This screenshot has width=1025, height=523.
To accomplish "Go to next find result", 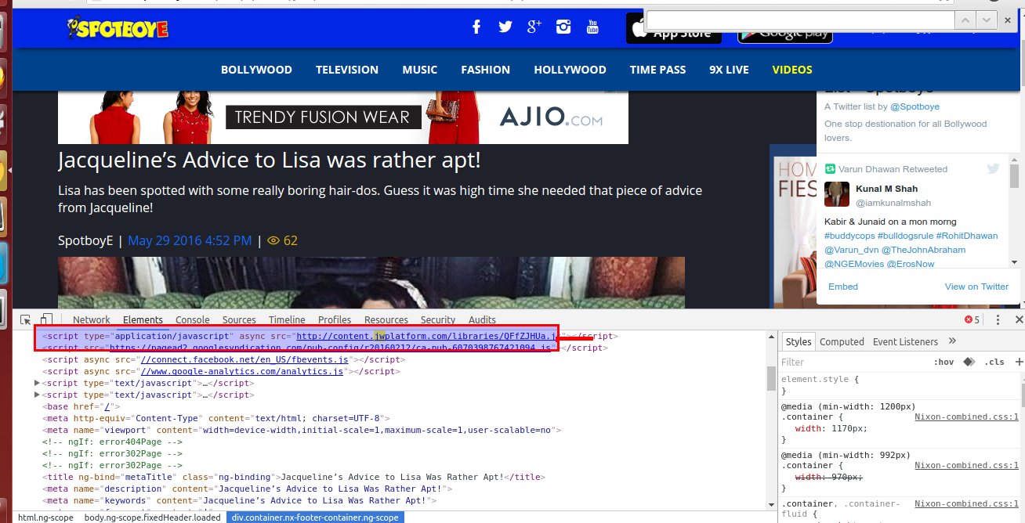I will (x=986, y=20).
